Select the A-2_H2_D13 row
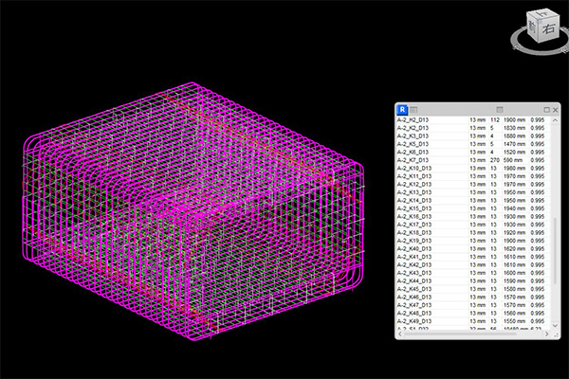Viewport: 569px width, 379px height. (473, 119)
